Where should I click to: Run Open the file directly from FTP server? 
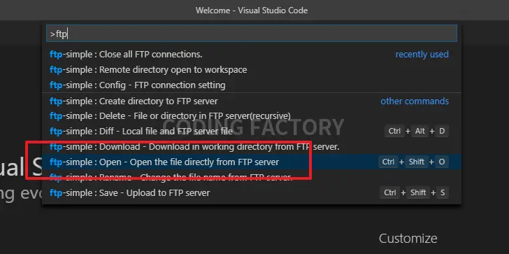pos(252,162)
